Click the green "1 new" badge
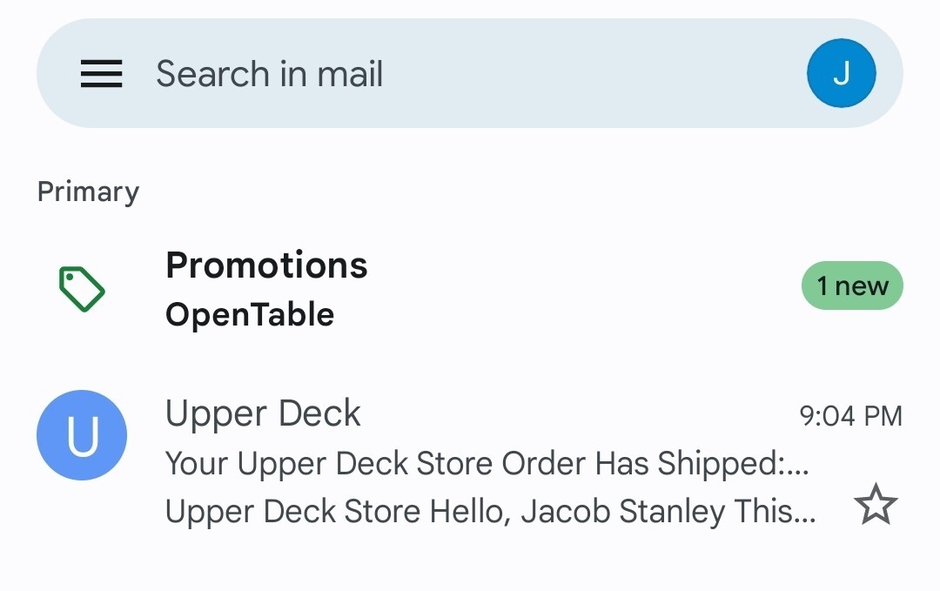 pyautogui.click(x=852, y=285)
